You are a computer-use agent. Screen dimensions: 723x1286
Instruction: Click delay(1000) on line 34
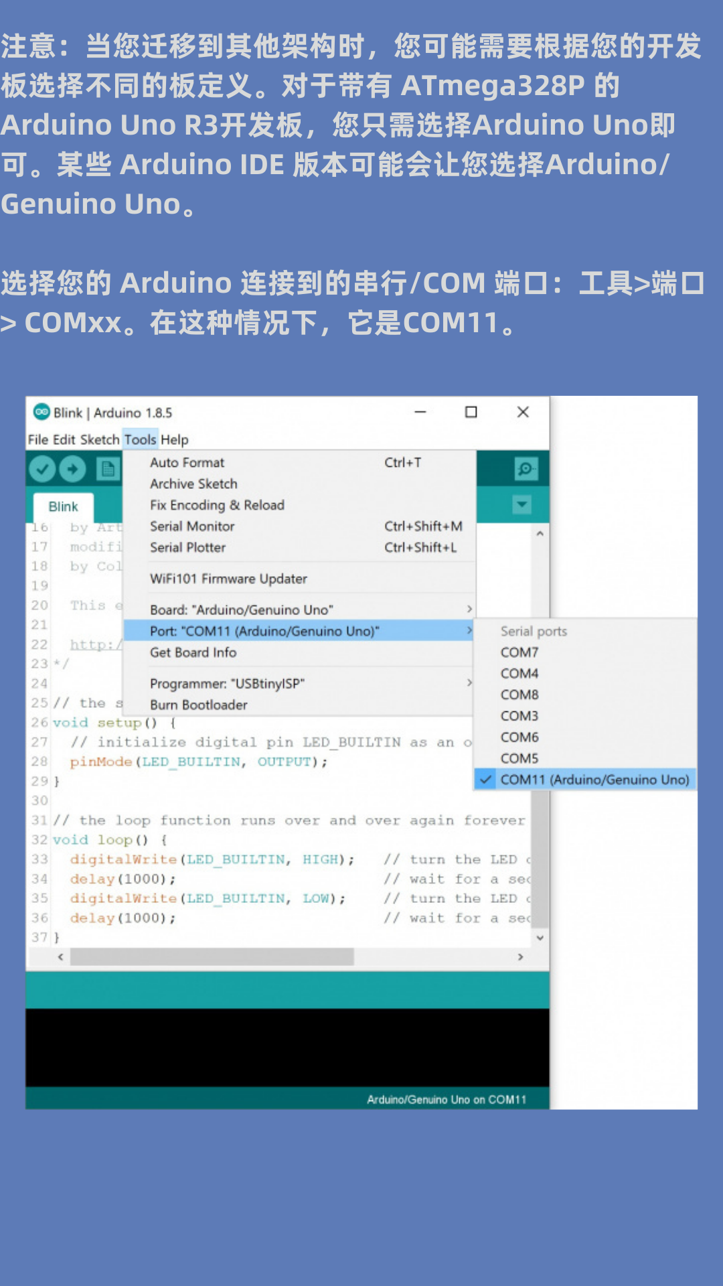[x=123, y=879]
